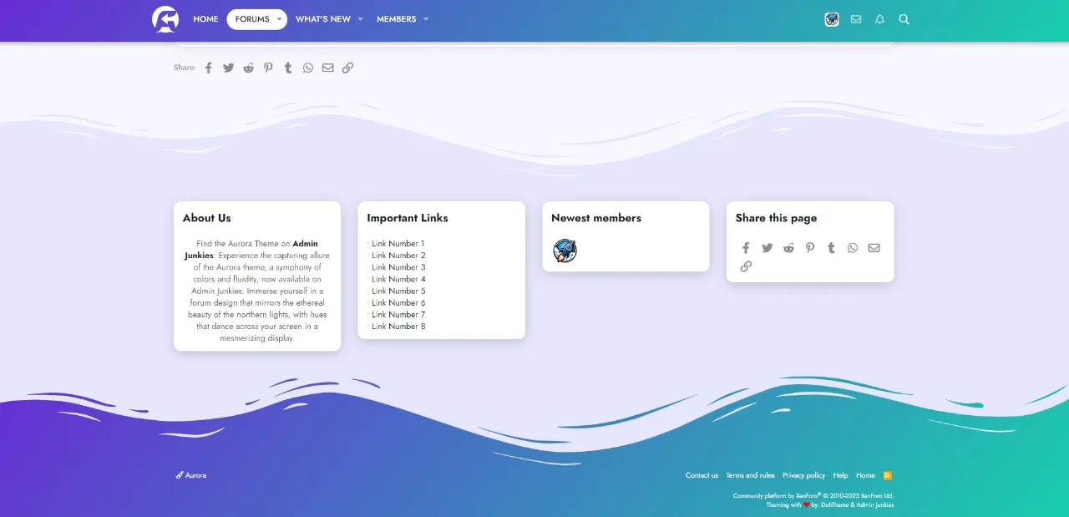
Task: Click the RSS feed icon in footer
Action: click(888, 475)
